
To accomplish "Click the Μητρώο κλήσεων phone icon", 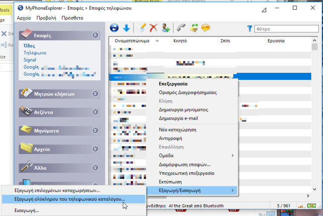I will [x=26, y=93].
